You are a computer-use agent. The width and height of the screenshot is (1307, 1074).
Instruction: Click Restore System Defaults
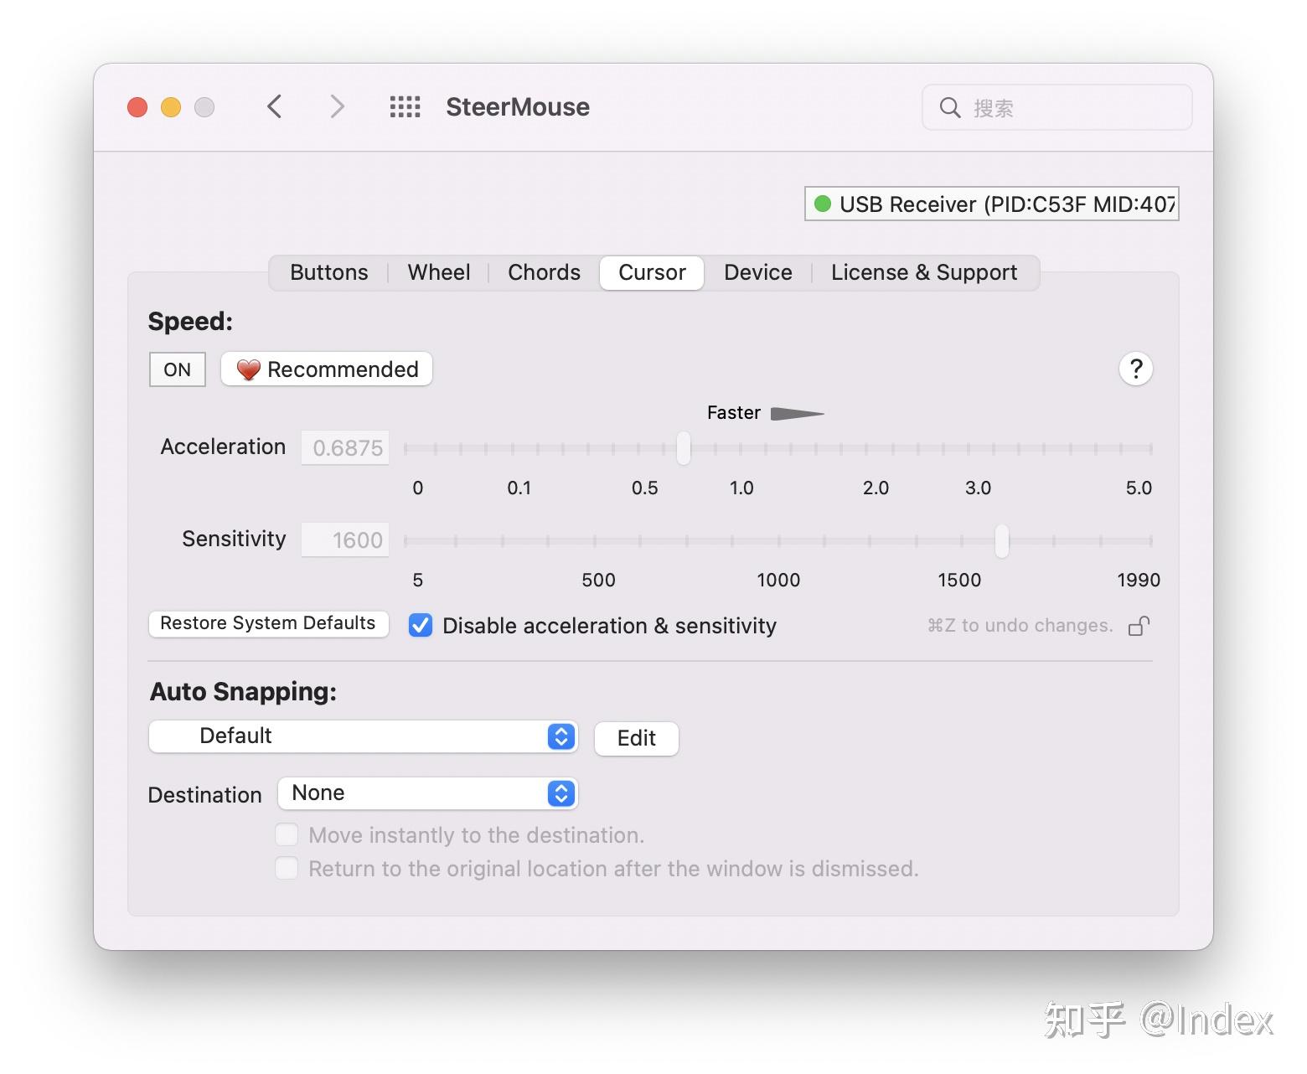tap(268, 623)
